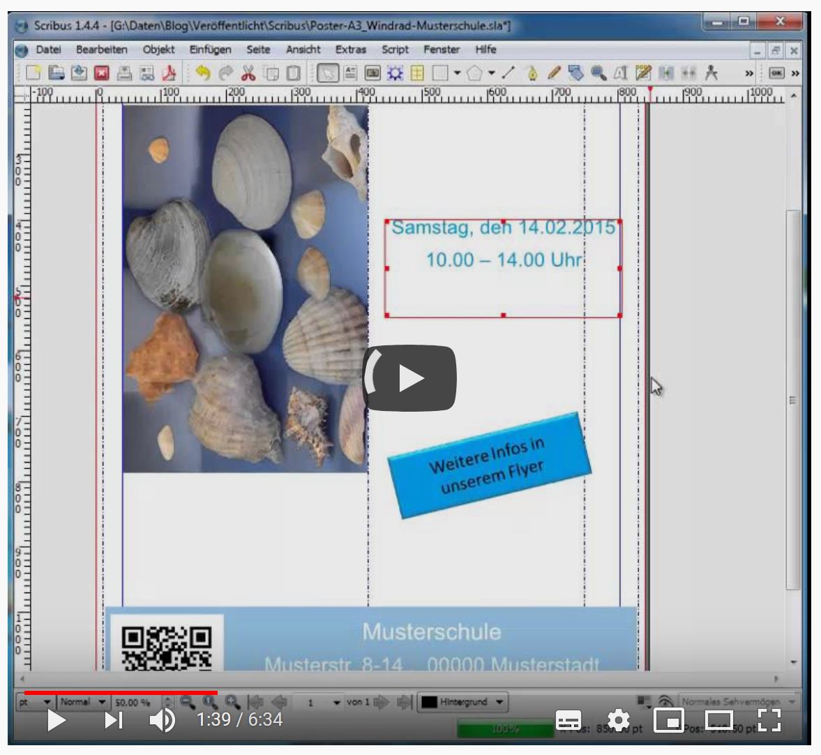This screenshot has width=821, height=755.
Task: Select the Link Text Frames tool
Action: 666,73
